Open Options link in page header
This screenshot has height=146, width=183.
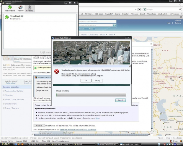(x=178, y=23)
